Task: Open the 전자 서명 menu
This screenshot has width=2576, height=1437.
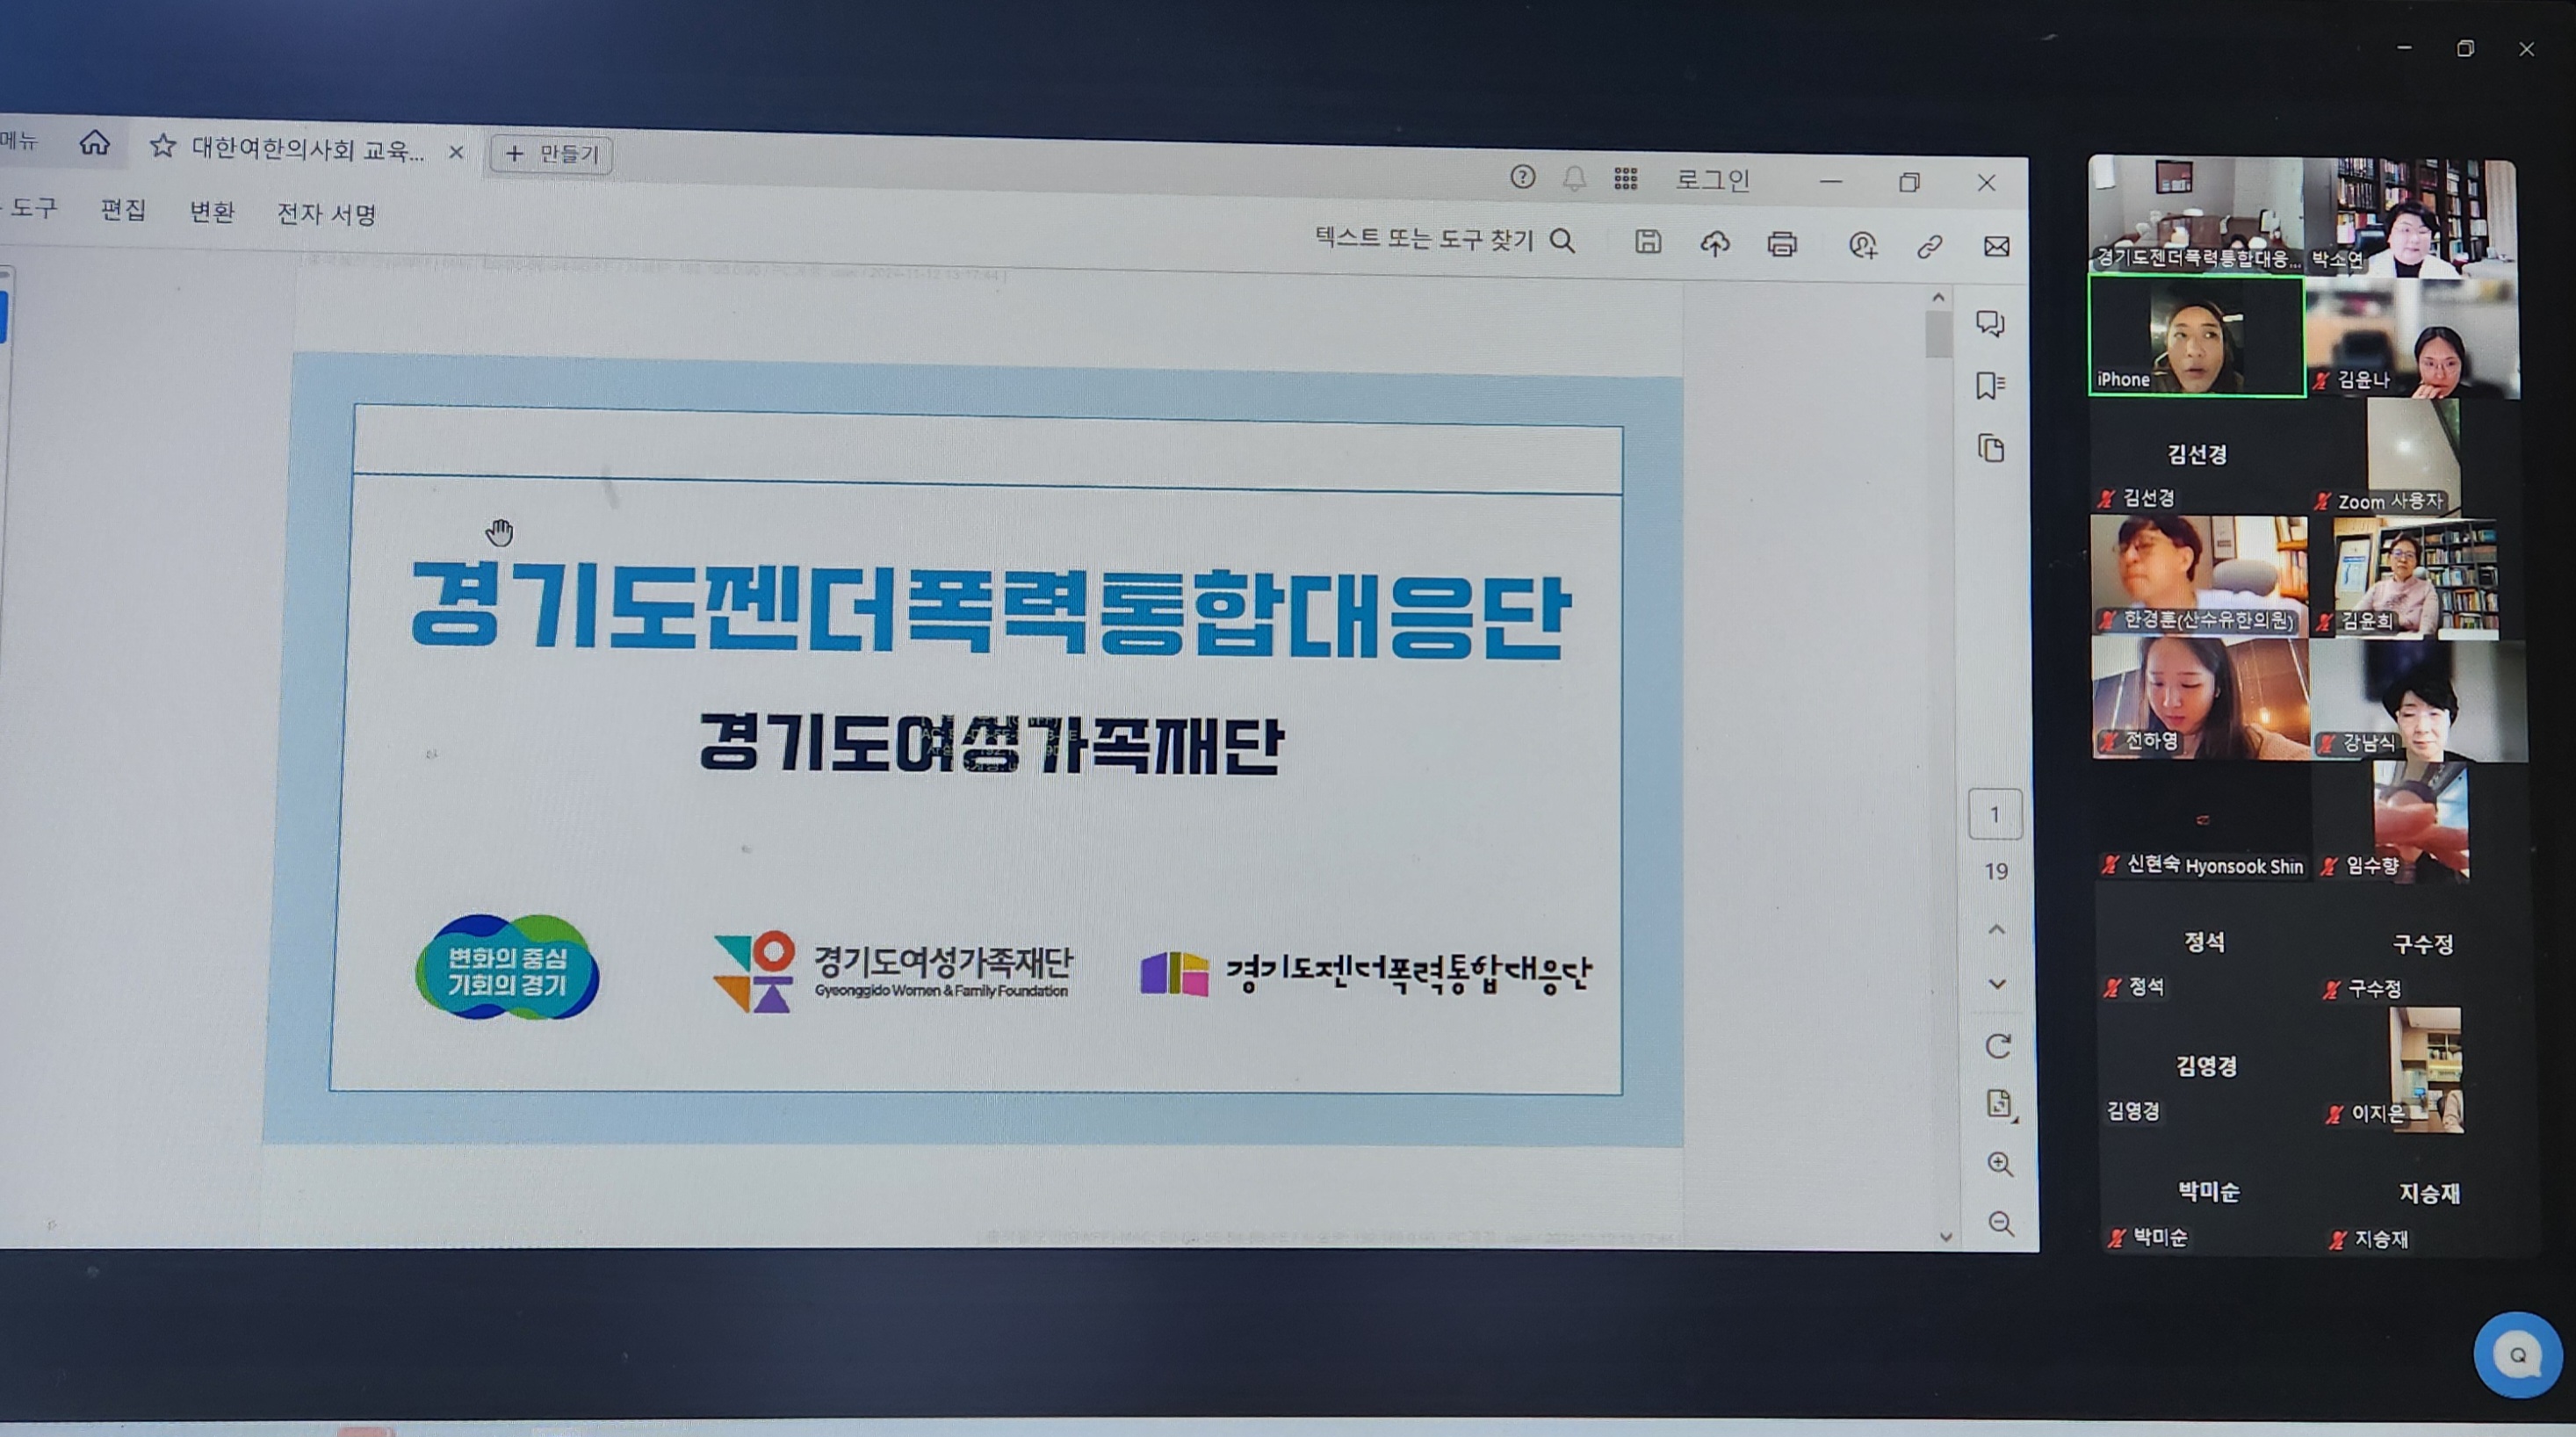Action: pos(326,214)
